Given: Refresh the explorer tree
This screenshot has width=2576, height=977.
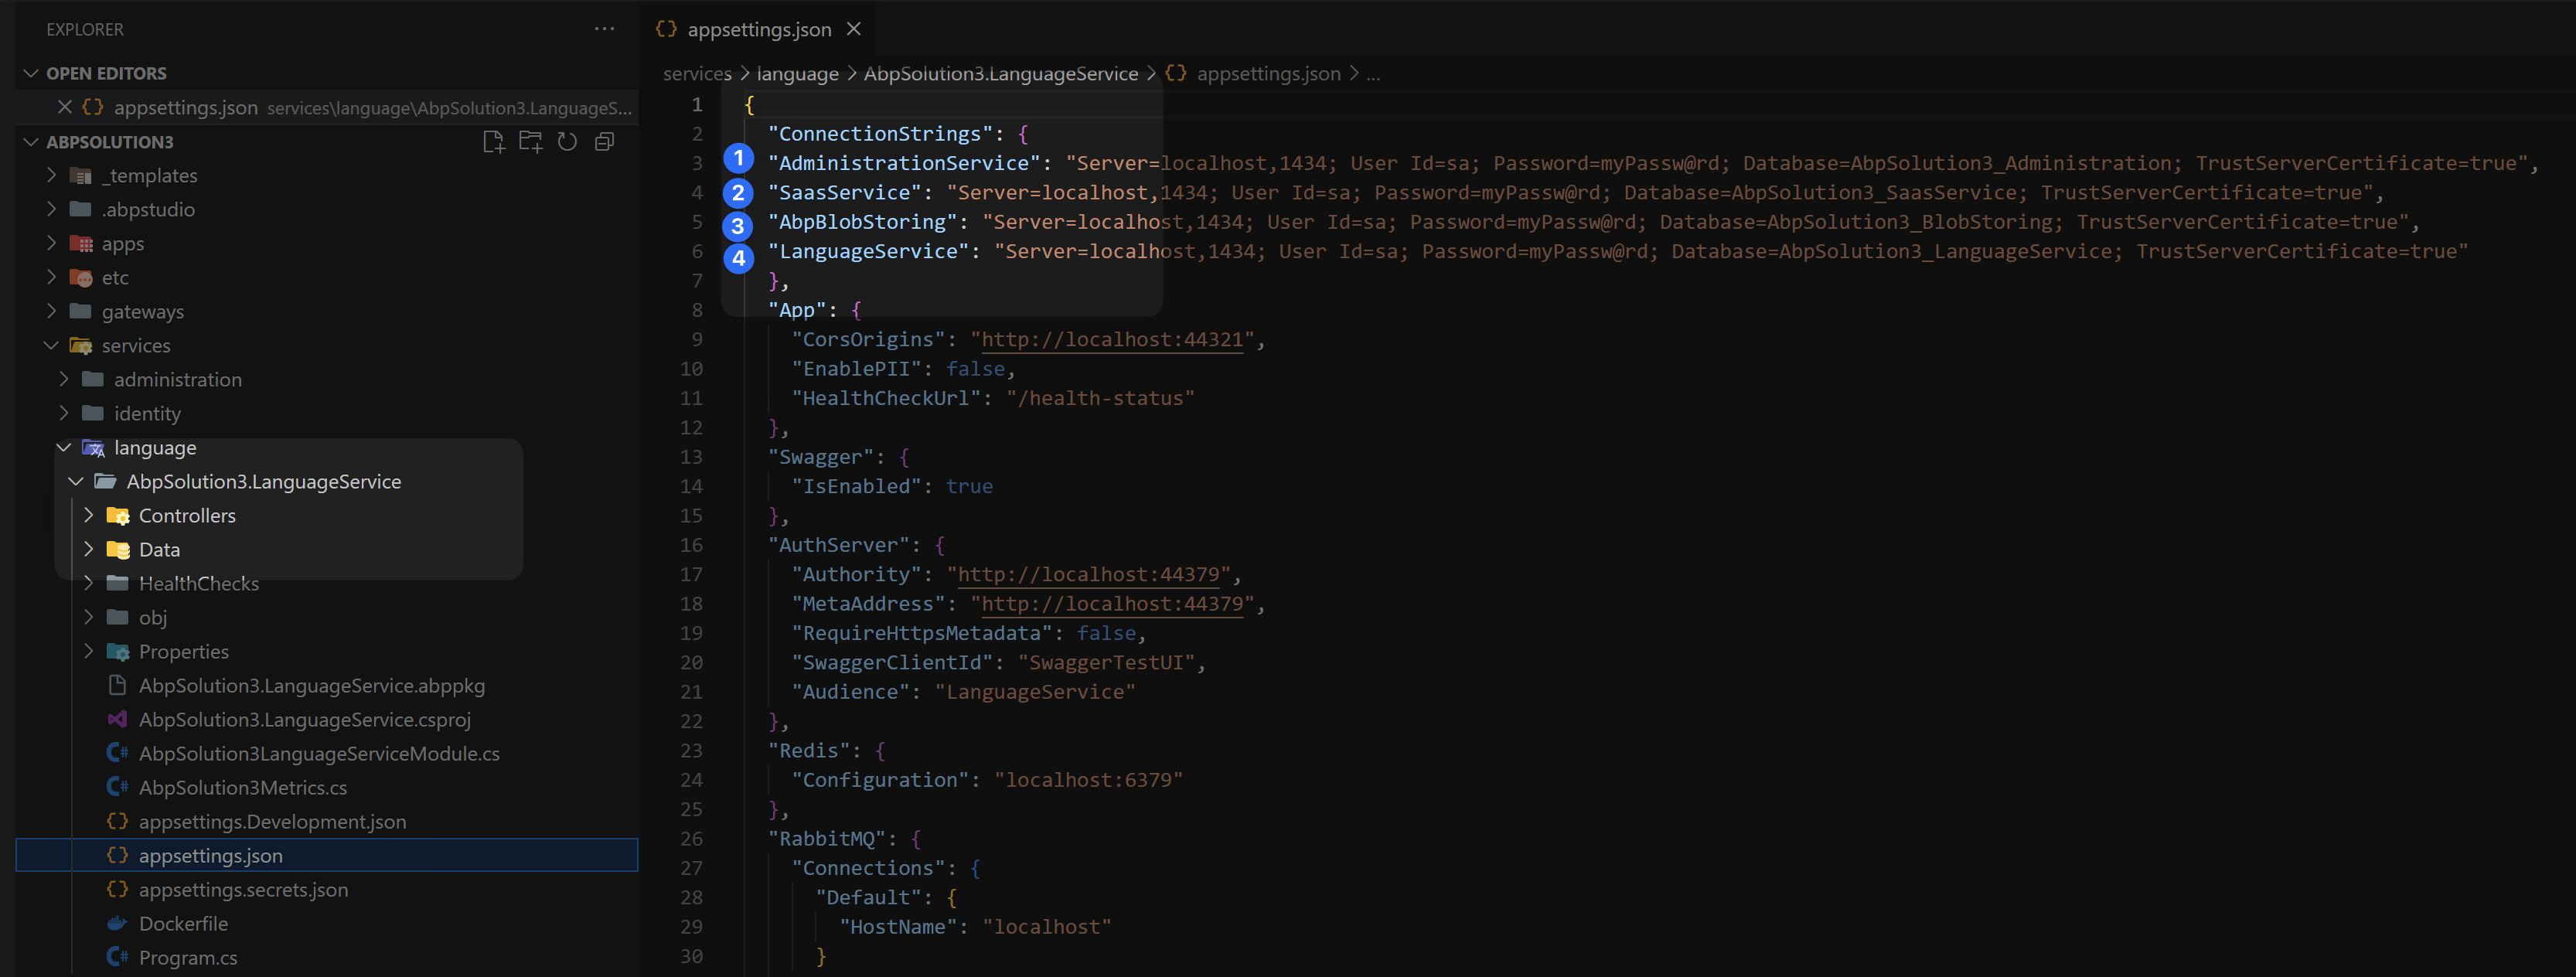Looking at the screenshot, I should [x=568, y=142].
